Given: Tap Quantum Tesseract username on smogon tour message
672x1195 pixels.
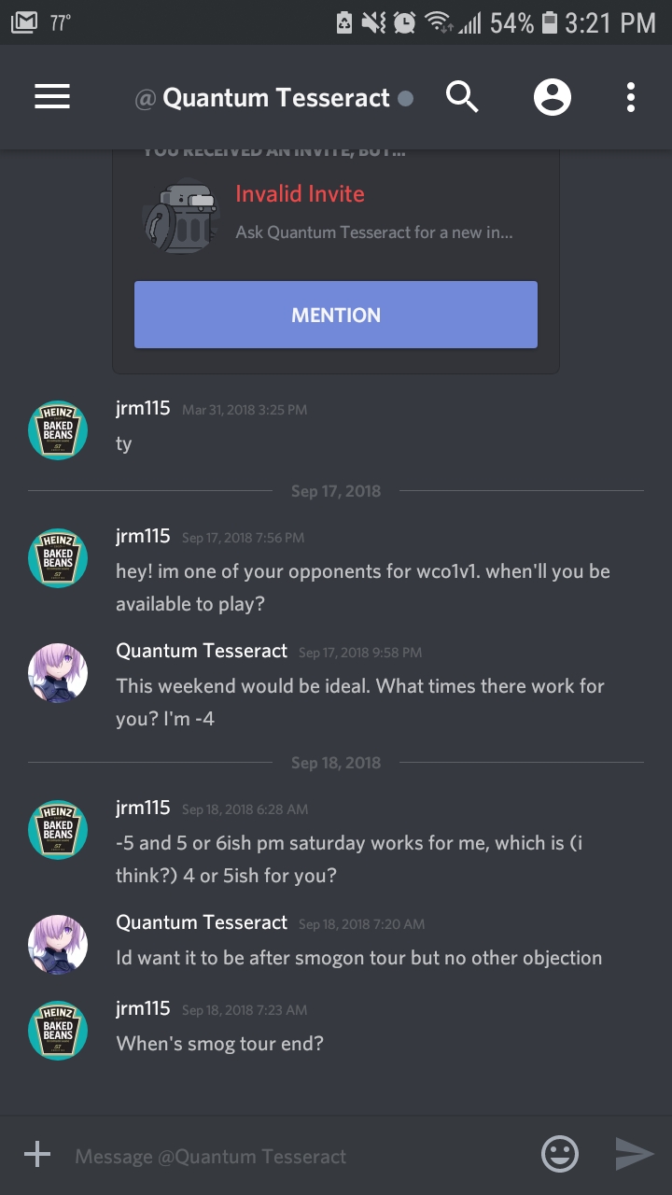Looking at the screenshot, I should click(x=202, y=922).
